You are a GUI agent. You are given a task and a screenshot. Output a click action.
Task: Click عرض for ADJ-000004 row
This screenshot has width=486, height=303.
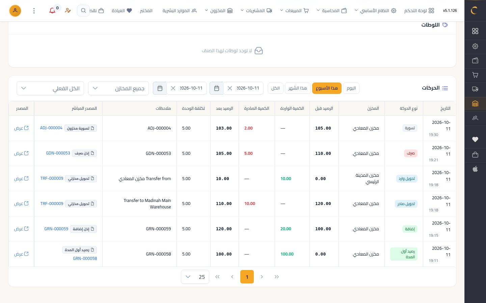click(x=21, y=128)
